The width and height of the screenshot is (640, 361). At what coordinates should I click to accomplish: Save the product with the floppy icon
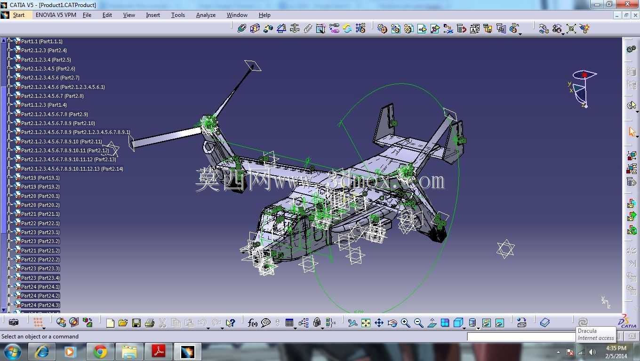(x=136, y=323)
